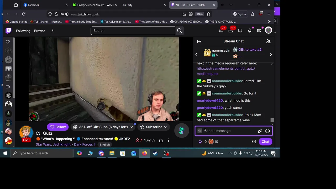Toggle the tracking protection shield icon

[x=50, y=14]
